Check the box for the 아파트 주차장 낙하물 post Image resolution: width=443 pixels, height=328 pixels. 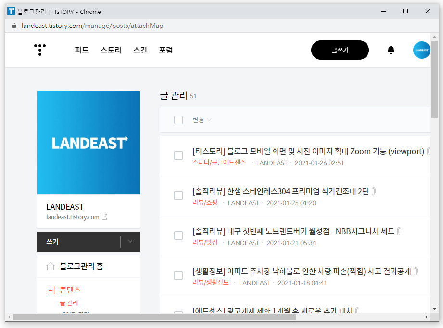178,275
